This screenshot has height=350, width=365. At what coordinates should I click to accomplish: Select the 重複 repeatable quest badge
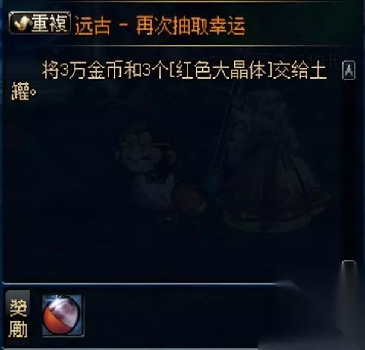[x=40, y=23]
